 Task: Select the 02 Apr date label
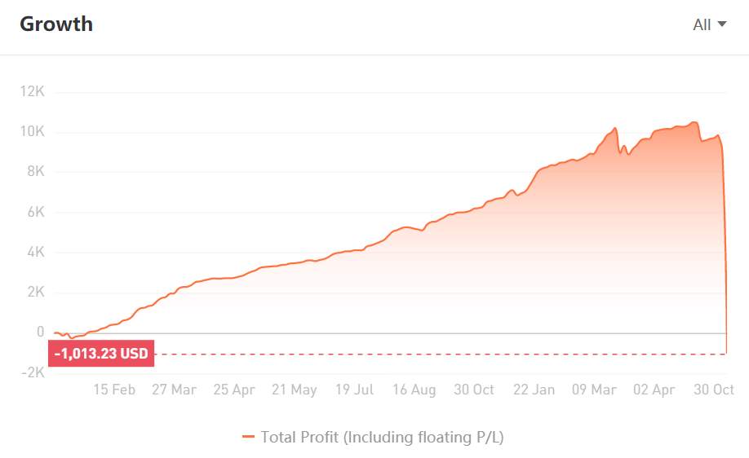[x=654, y=390]
